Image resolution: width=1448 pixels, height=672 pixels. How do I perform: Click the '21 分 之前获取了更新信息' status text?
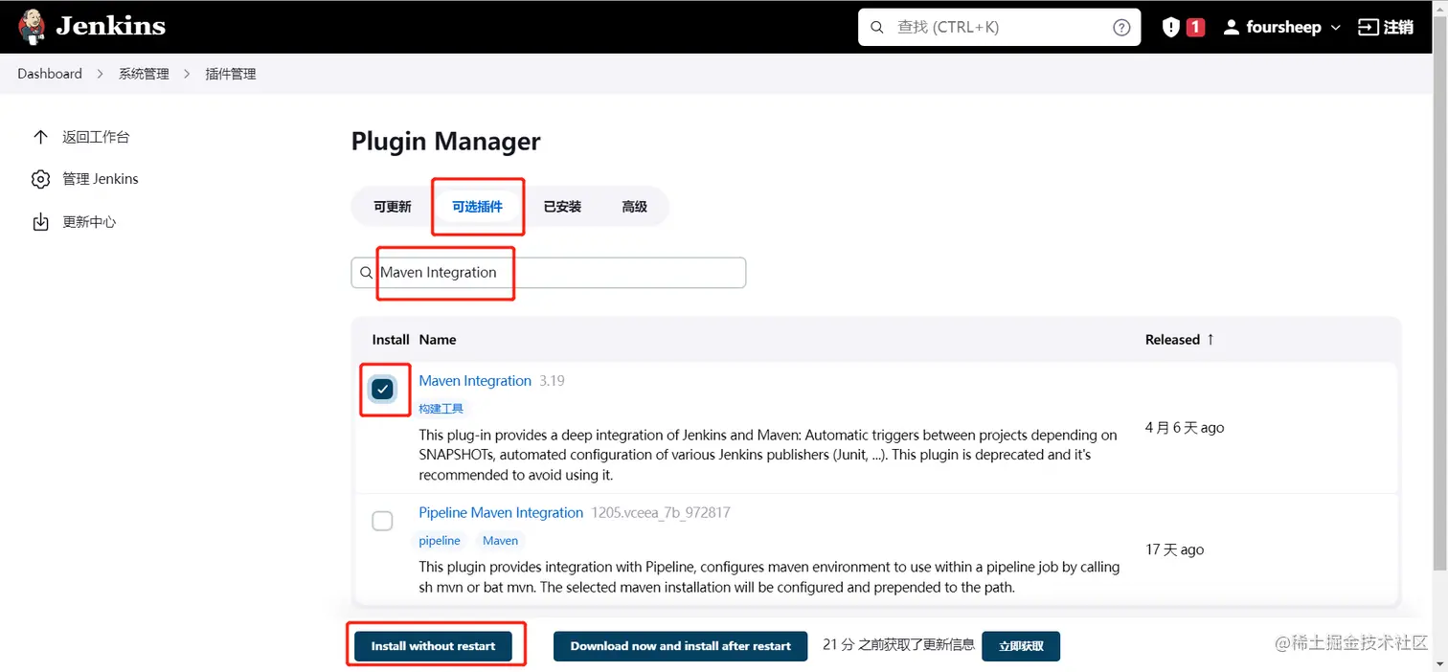coord(898,645)
